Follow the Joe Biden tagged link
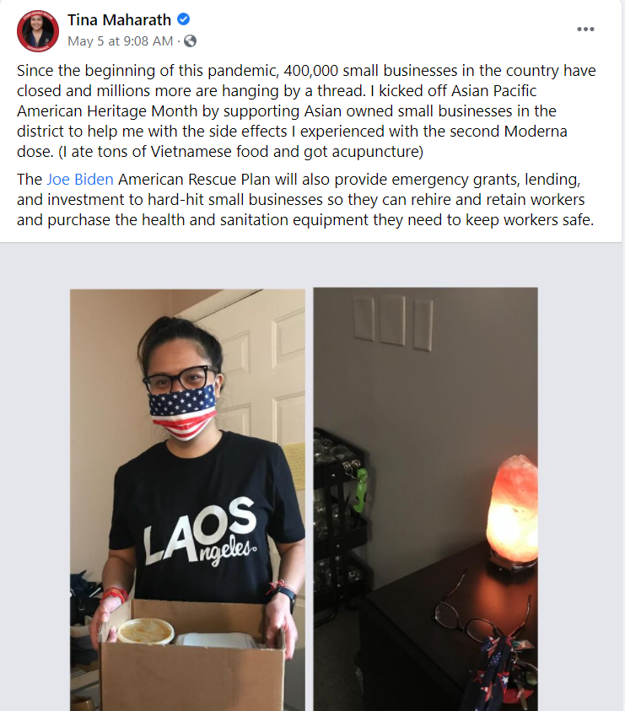This screenshot has height=711, width=625. pos(80,180)
